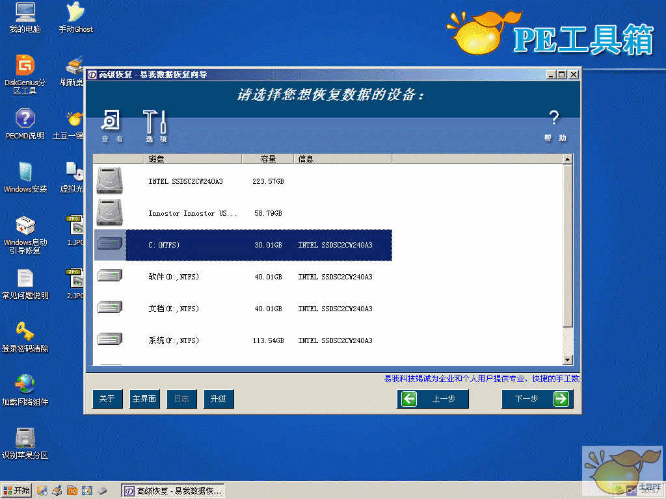
Task: Click the scroll down arrow of disk list
Action: point(567,360)
